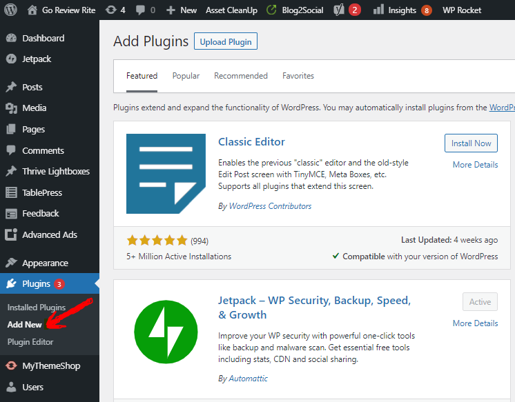Open the Jetpack WP Security title link
The width and height of the screenshot is (515, 402).
(314, 308)
